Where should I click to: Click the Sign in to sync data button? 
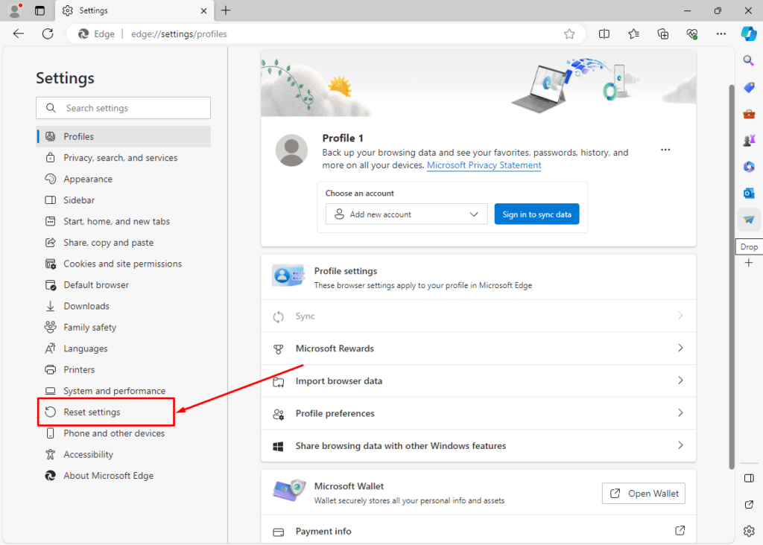pos(536,214)
